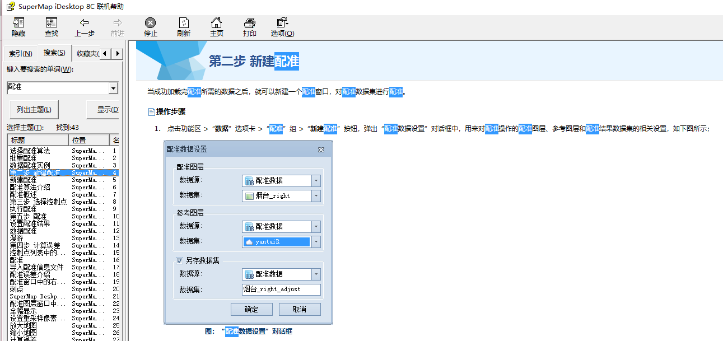Click the 确定 button in dialog
723x341 pixels.
click(251, 310)
